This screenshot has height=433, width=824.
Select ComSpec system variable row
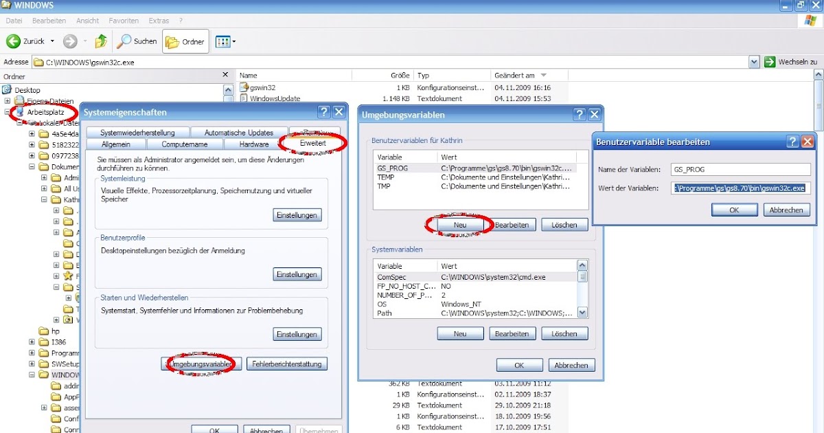pos(474,277)
